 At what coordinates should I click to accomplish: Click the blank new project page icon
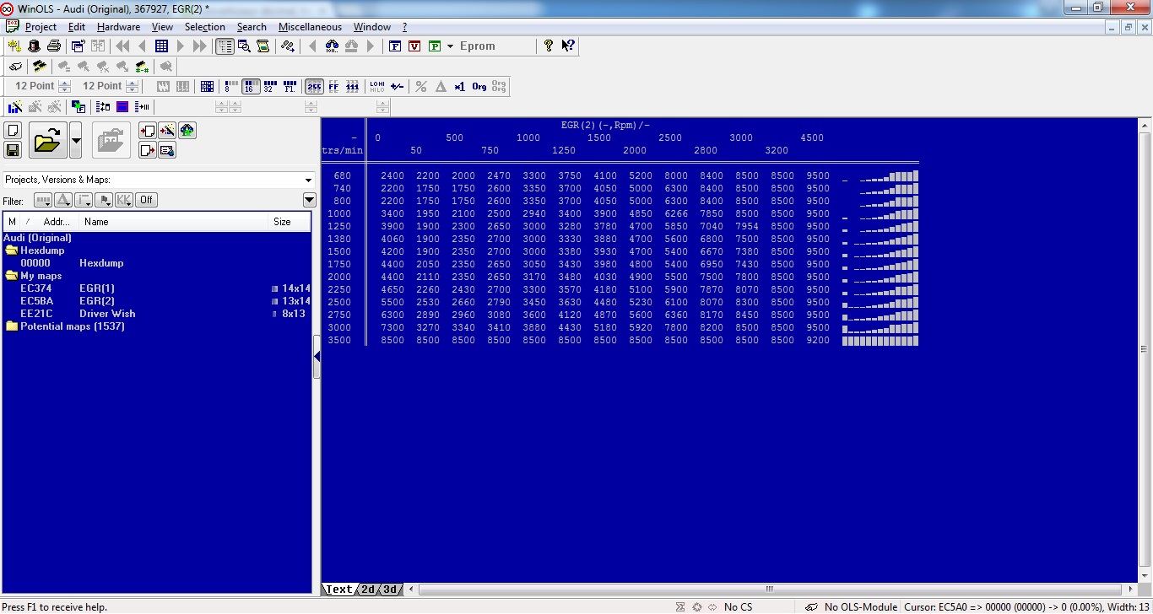pos(13,131)
